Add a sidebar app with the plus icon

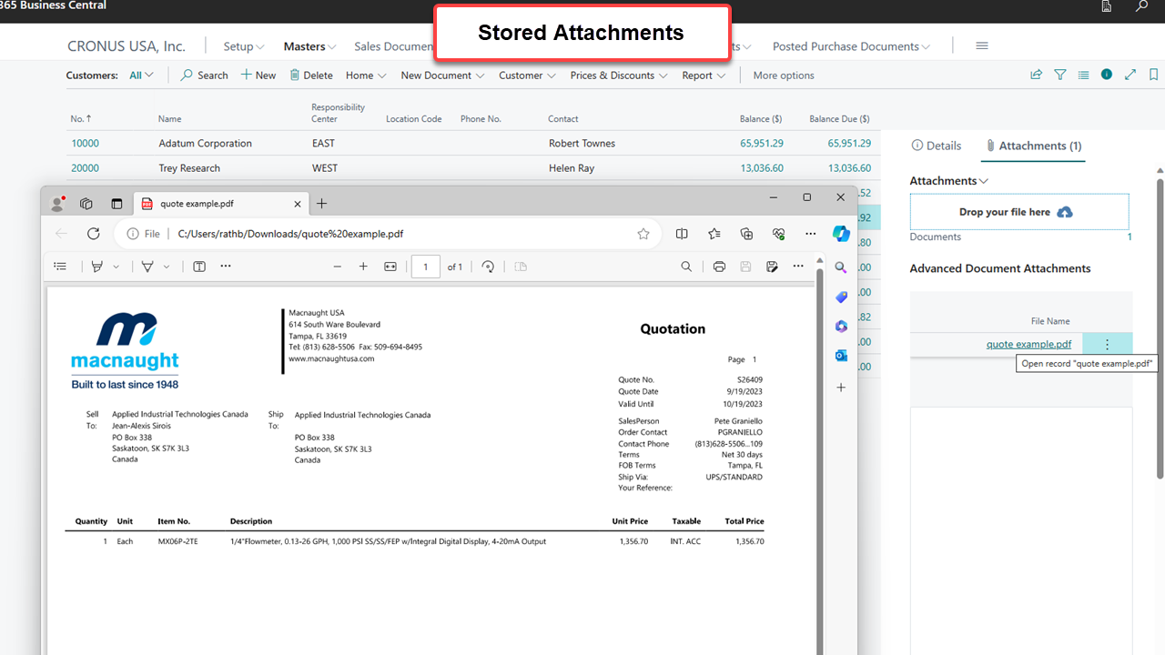pos(841,387)
